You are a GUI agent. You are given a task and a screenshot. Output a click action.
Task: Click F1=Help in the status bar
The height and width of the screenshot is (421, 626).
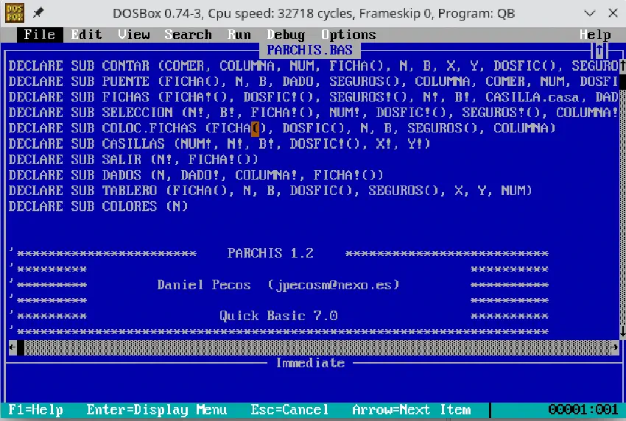tap(35, 410)
